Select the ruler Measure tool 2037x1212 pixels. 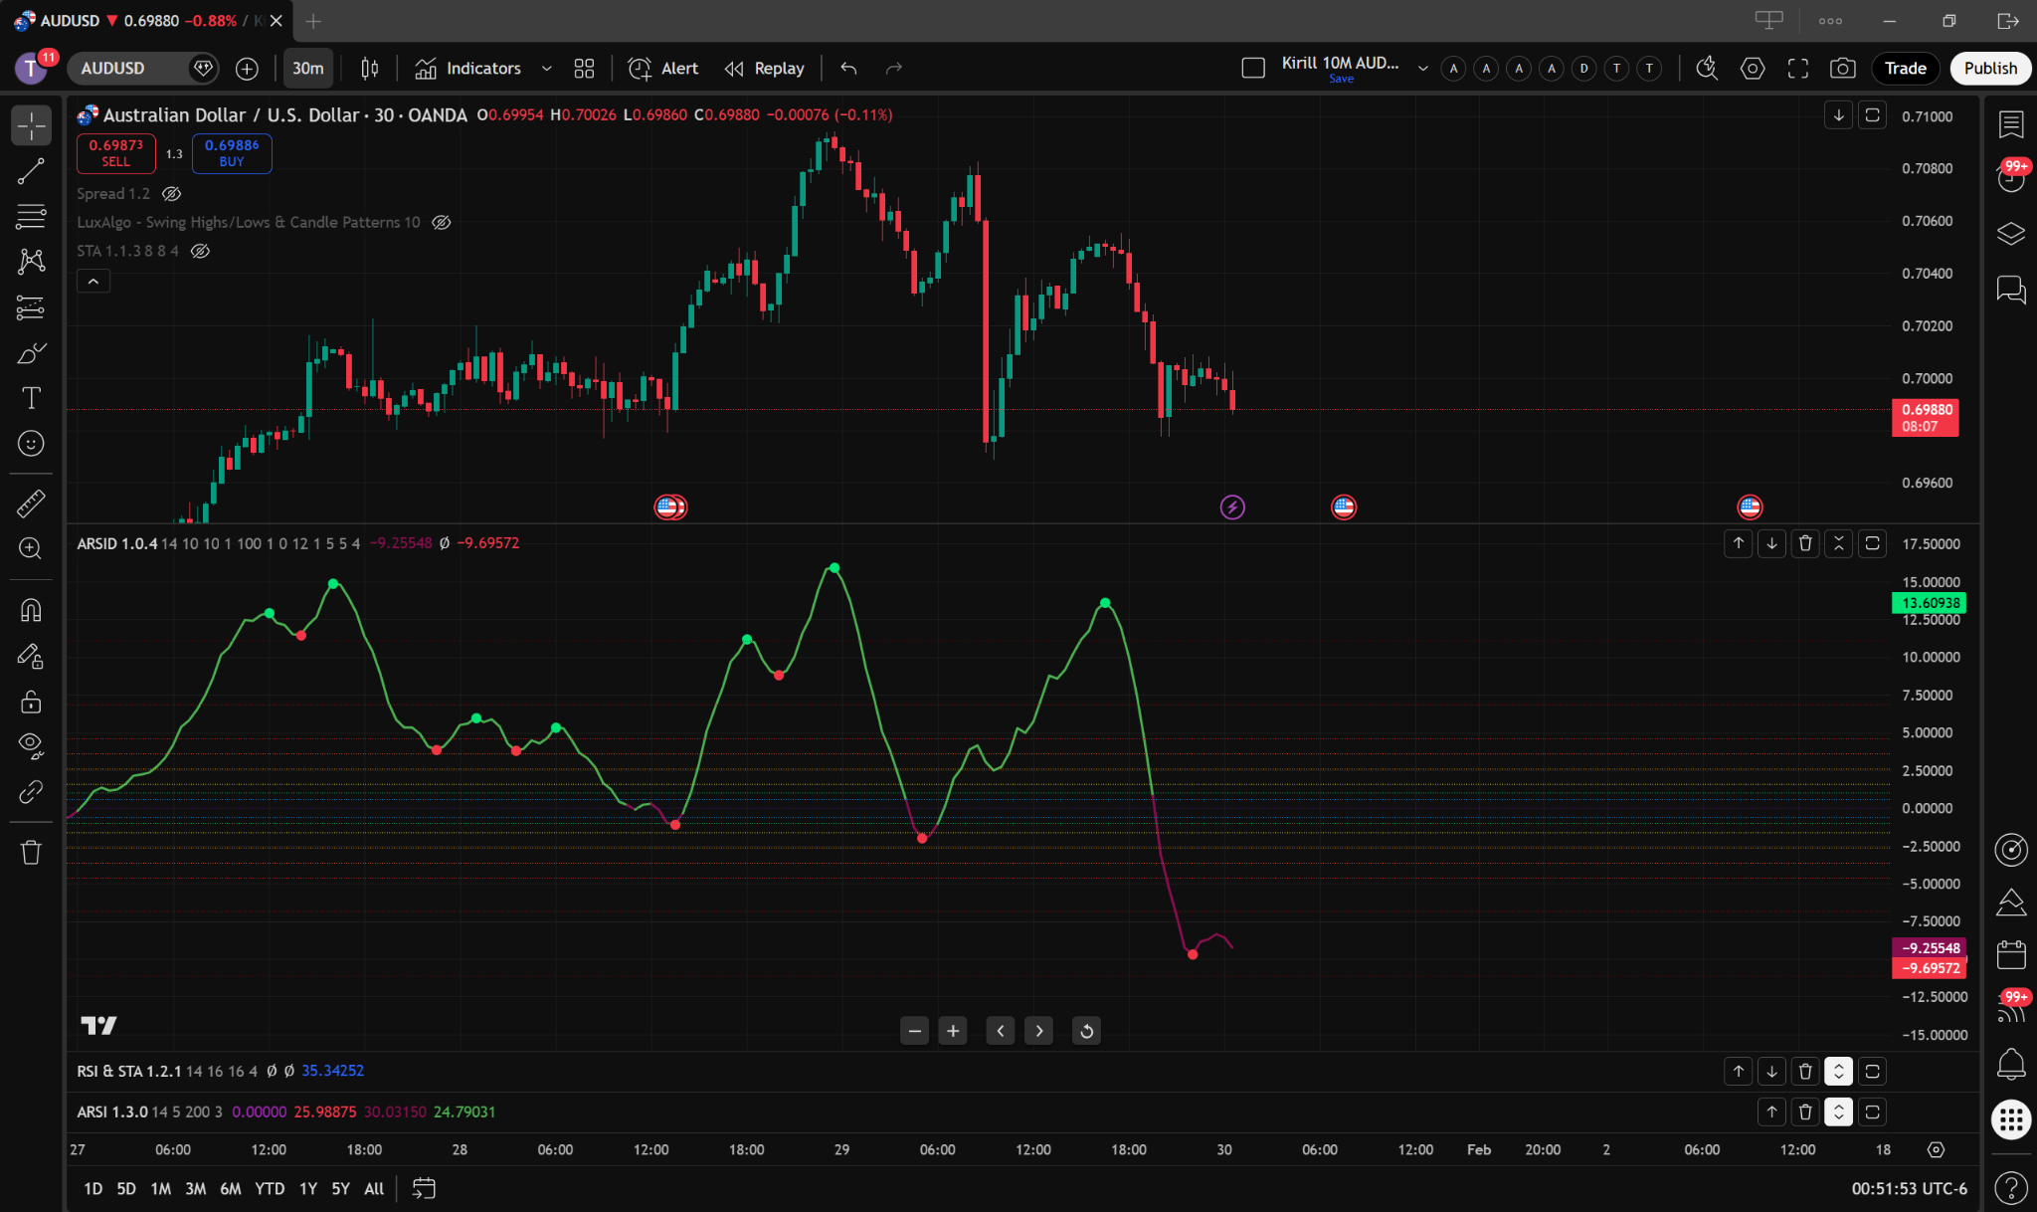31,504
